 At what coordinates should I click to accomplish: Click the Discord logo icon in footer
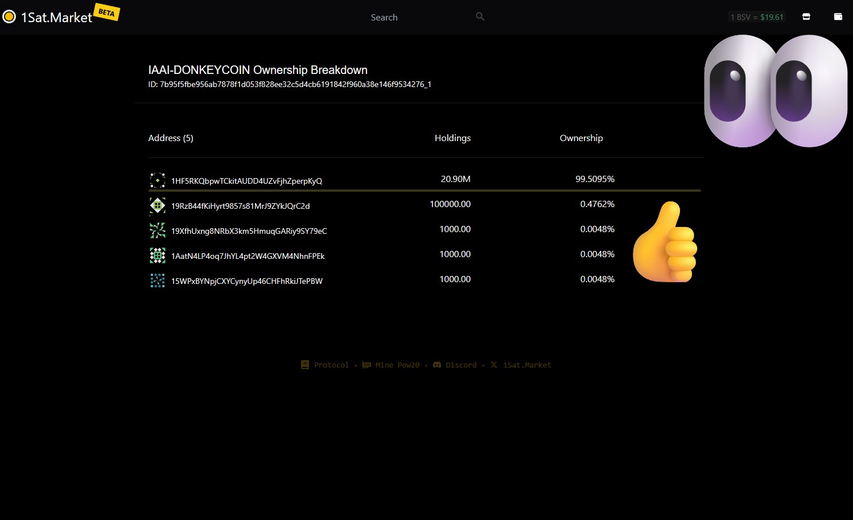tap(437, 365)
